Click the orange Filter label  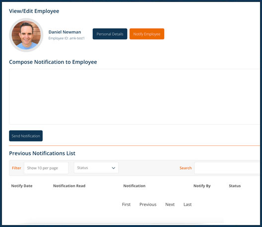click(x=16, y=168)
